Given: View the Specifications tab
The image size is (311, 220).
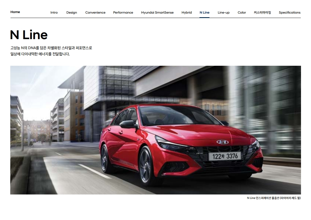Looking at the screenshot, I should [x=290, y=12].
